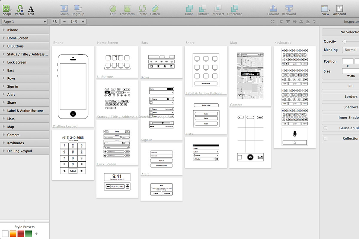
Task: Pick the green style preset swatch
Action: [28, 234]
